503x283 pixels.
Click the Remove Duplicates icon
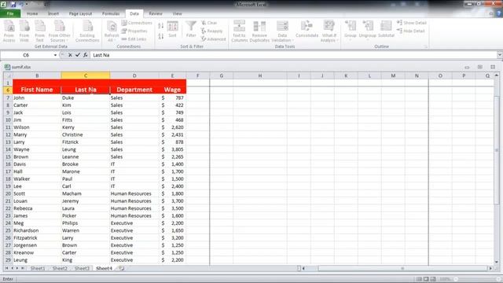click(x=259, y=31)
